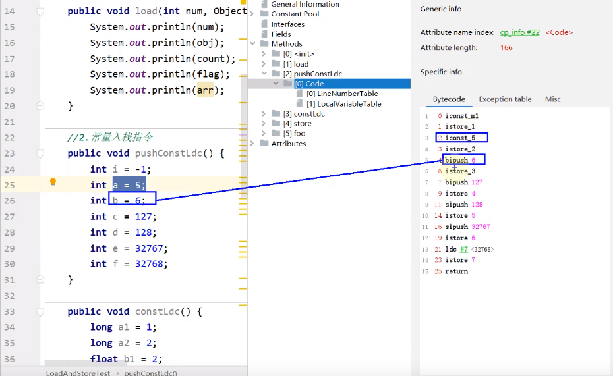
Task: Click the '//2.常量入栈指令' comment on line 22
Action: click(x=110, y=138)
